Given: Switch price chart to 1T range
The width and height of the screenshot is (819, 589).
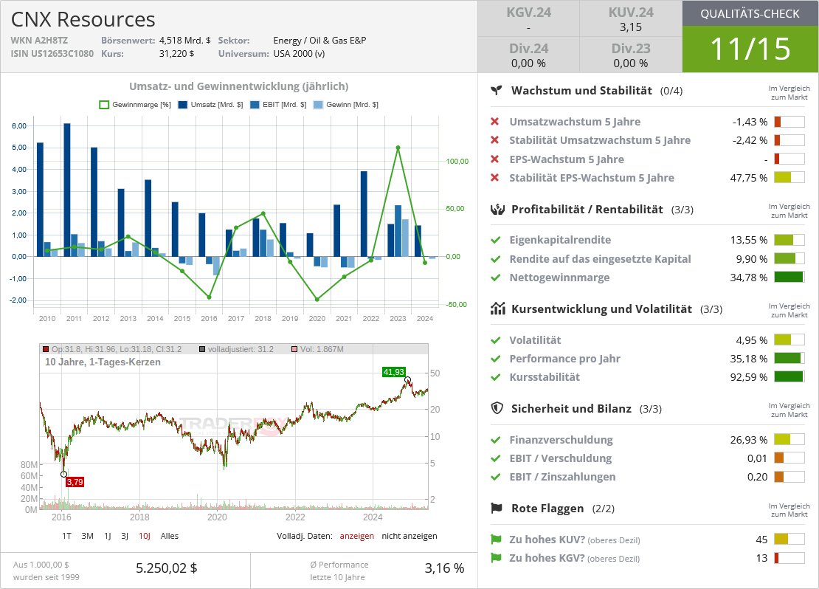Looking at the screenshot, I should [x=66, y=536].
